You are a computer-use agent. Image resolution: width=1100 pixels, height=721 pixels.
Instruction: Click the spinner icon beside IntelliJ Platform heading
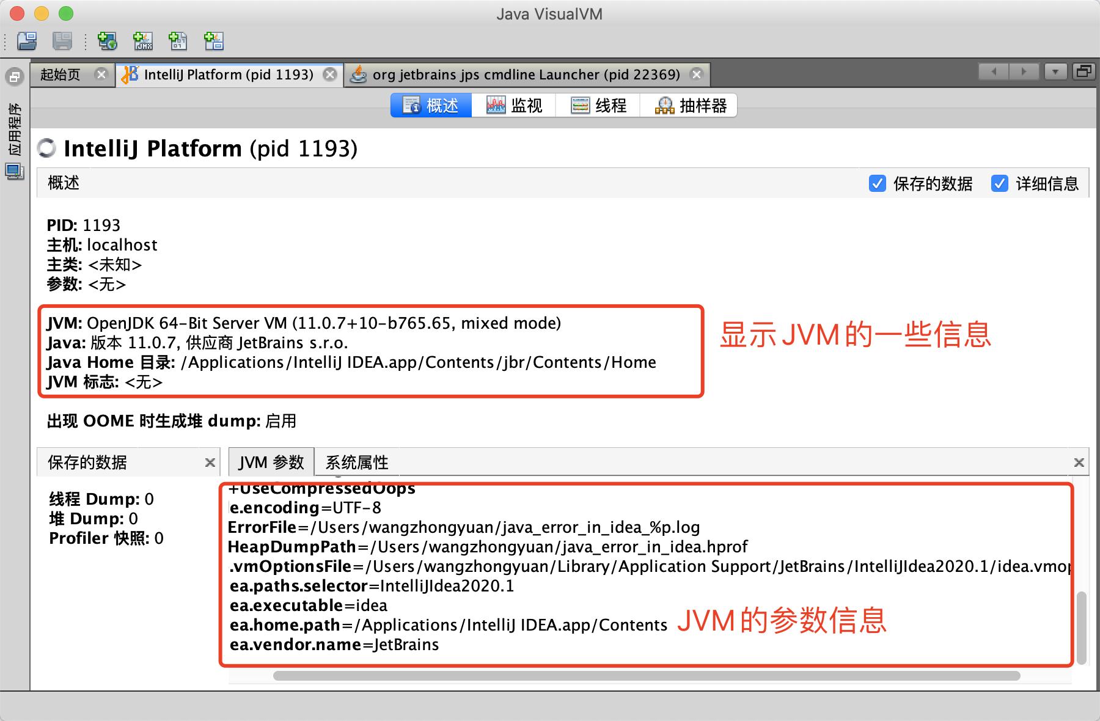coord(46,148)
